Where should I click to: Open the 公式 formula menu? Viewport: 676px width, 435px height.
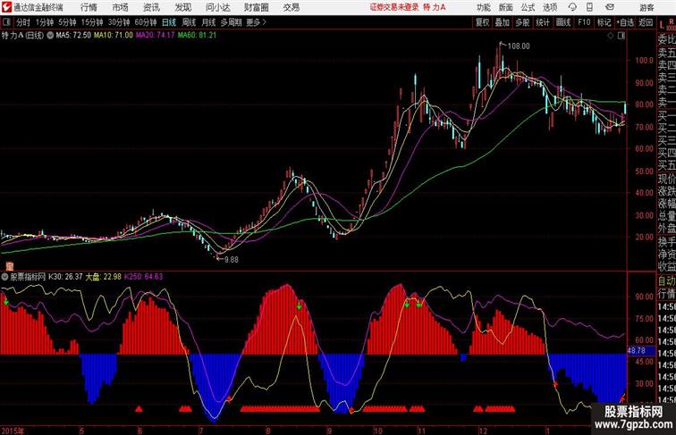point(528,7)
